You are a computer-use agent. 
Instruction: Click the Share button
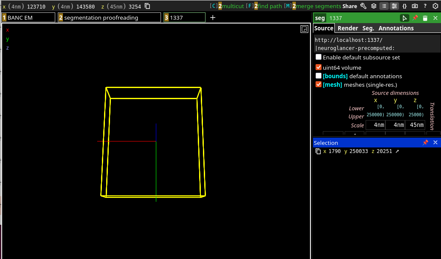tap(350, 6)
